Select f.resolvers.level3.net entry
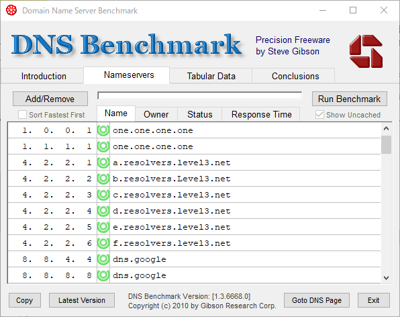The width and height of the screenshot is (400, 317). [x=172, y=243]
